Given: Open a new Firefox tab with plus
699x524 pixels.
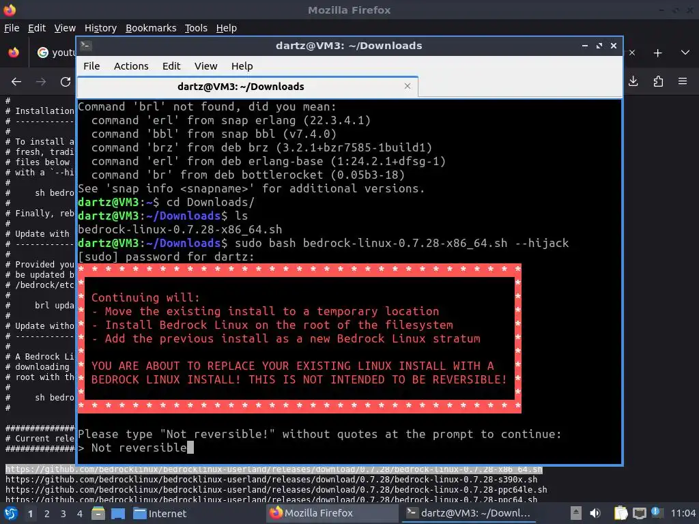Looking at the screenshot, I should click(x=657, y=53).
